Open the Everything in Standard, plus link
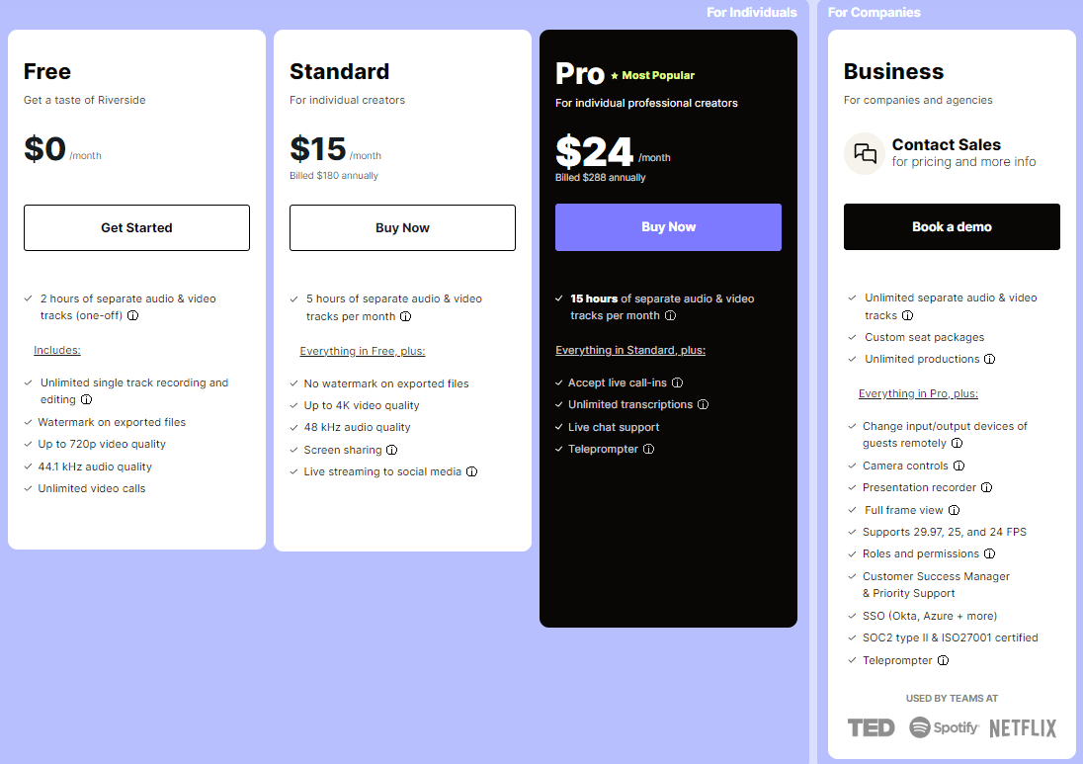The image size is (1083, 764). [630, 350]
